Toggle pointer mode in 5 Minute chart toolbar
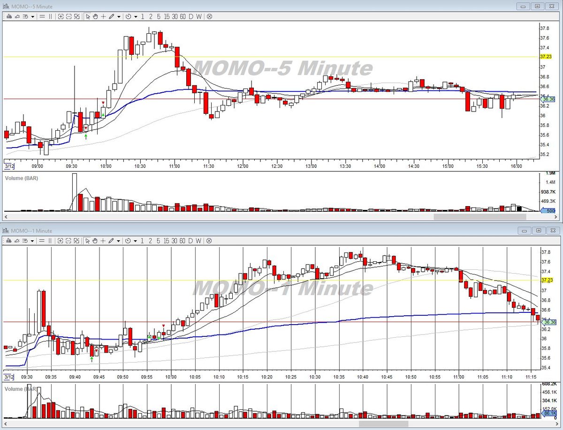 88,16
